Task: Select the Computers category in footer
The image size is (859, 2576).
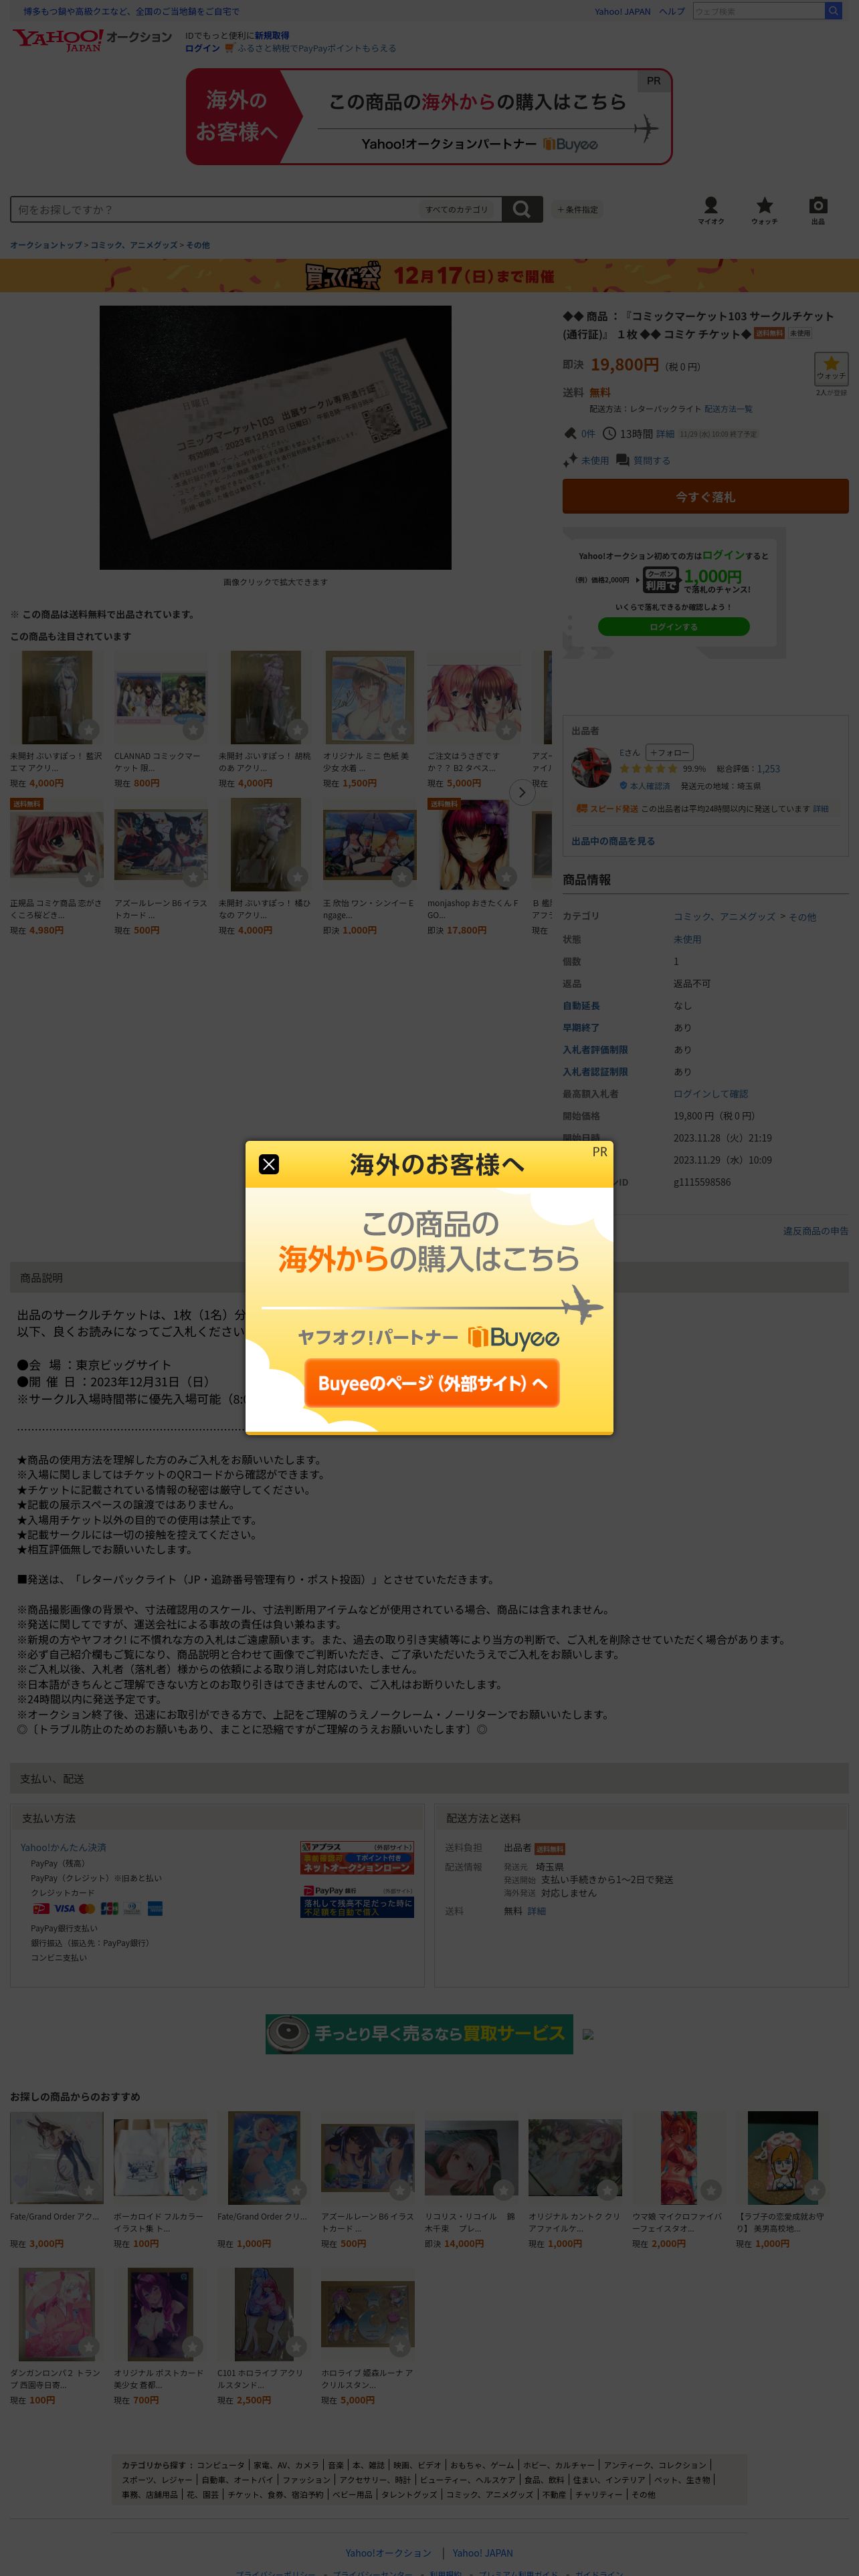Action: 220,2465
